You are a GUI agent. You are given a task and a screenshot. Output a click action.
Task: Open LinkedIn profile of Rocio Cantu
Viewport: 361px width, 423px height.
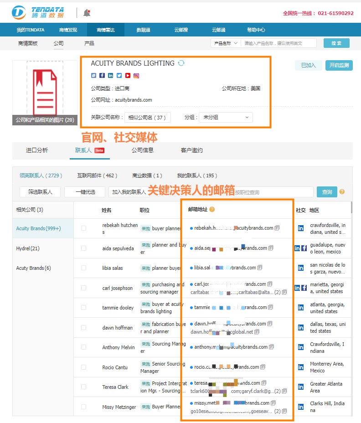pos(300,367)
